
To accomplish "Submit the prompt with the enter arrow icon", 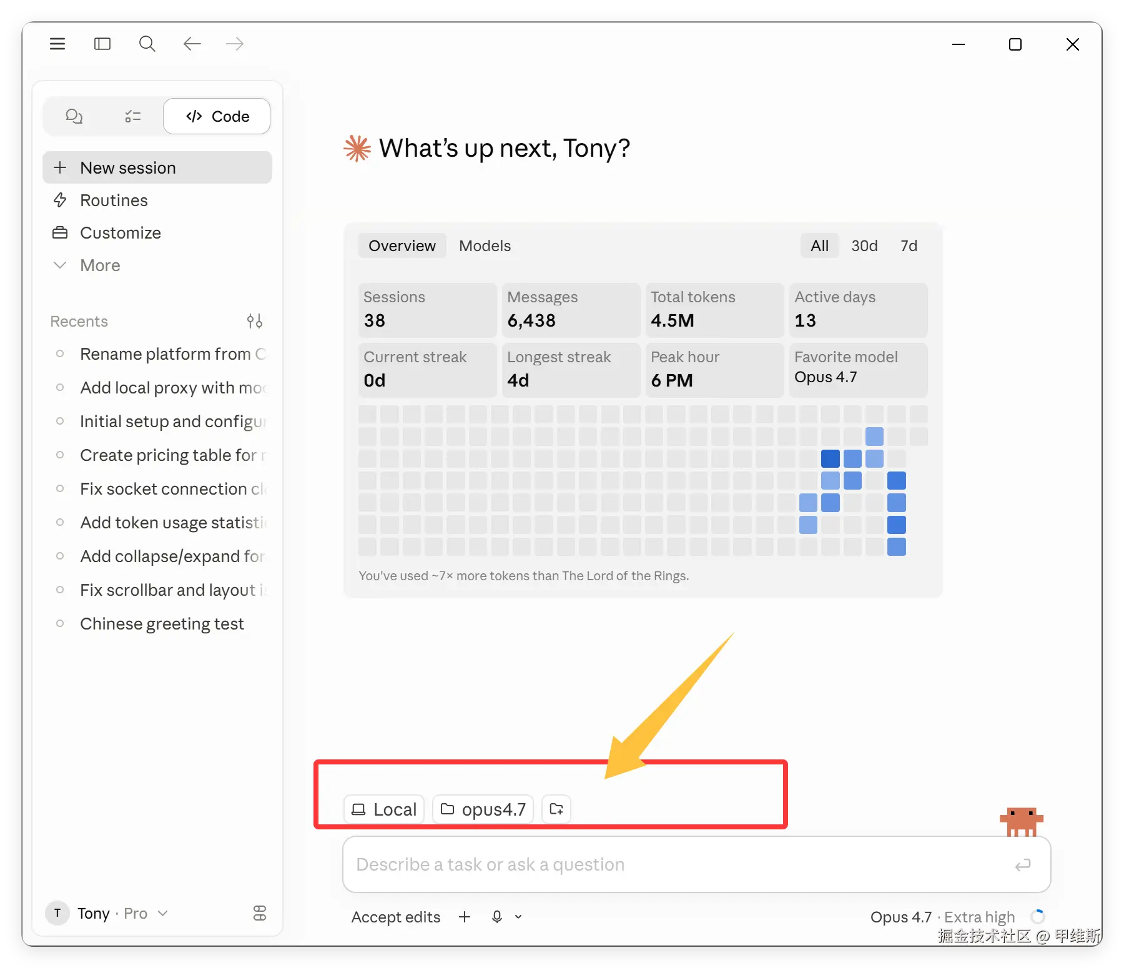I will point(1023,865).
